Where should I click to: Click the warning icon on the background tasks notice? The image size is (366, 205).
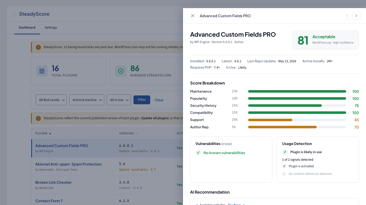pyautogui.click(x=38, y=47)
